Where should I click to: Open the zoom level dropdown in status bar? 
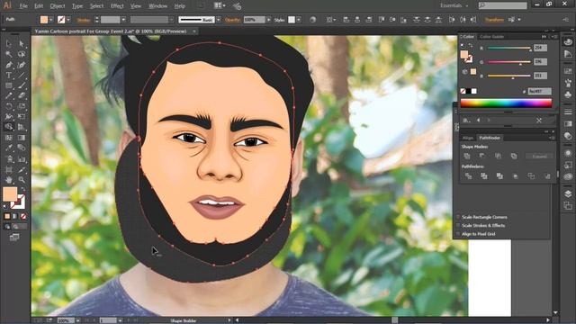[78, 320]
